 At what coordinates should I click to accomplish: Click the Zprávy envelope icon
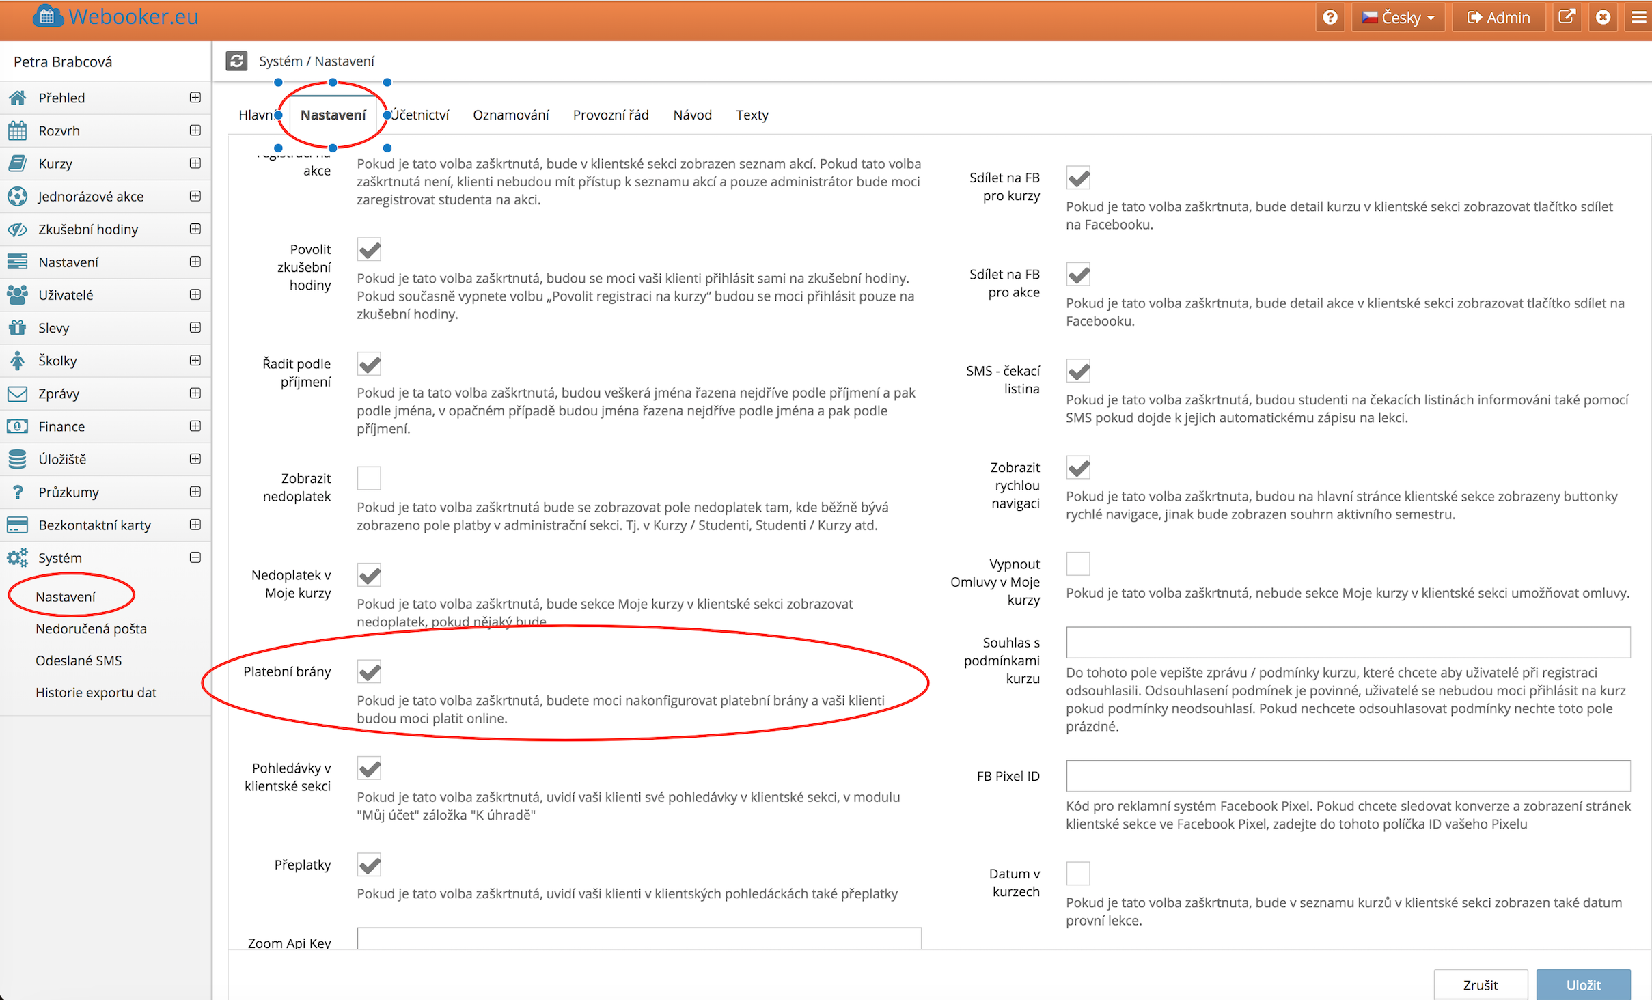click(18, 393)
